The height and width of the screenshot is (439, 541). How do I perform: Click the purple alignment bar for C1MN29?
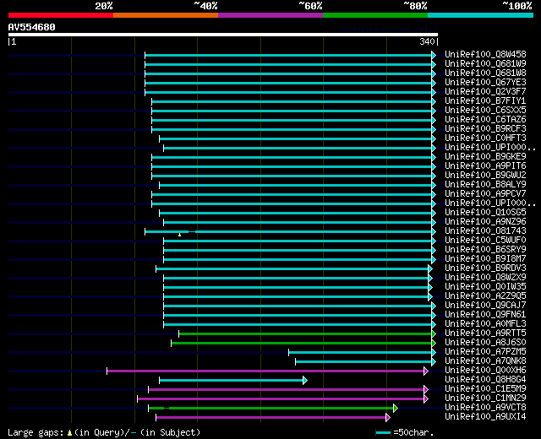point(281,399)
